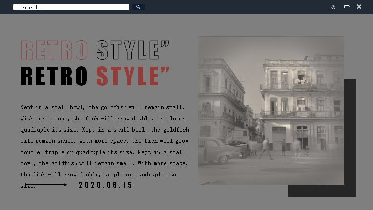Click the maximize window rectangle icon

[347, 7]
